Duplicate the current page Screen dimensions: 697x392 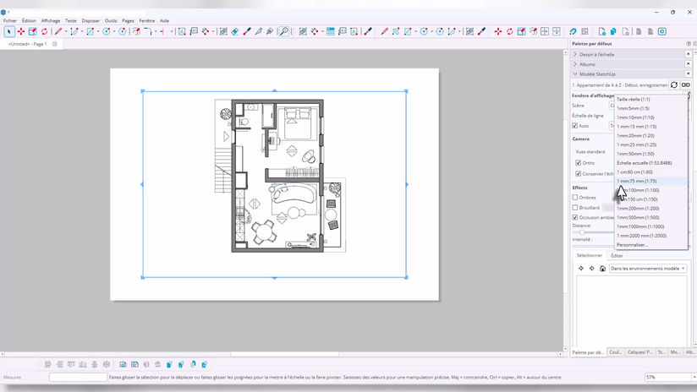coord(613,31)
